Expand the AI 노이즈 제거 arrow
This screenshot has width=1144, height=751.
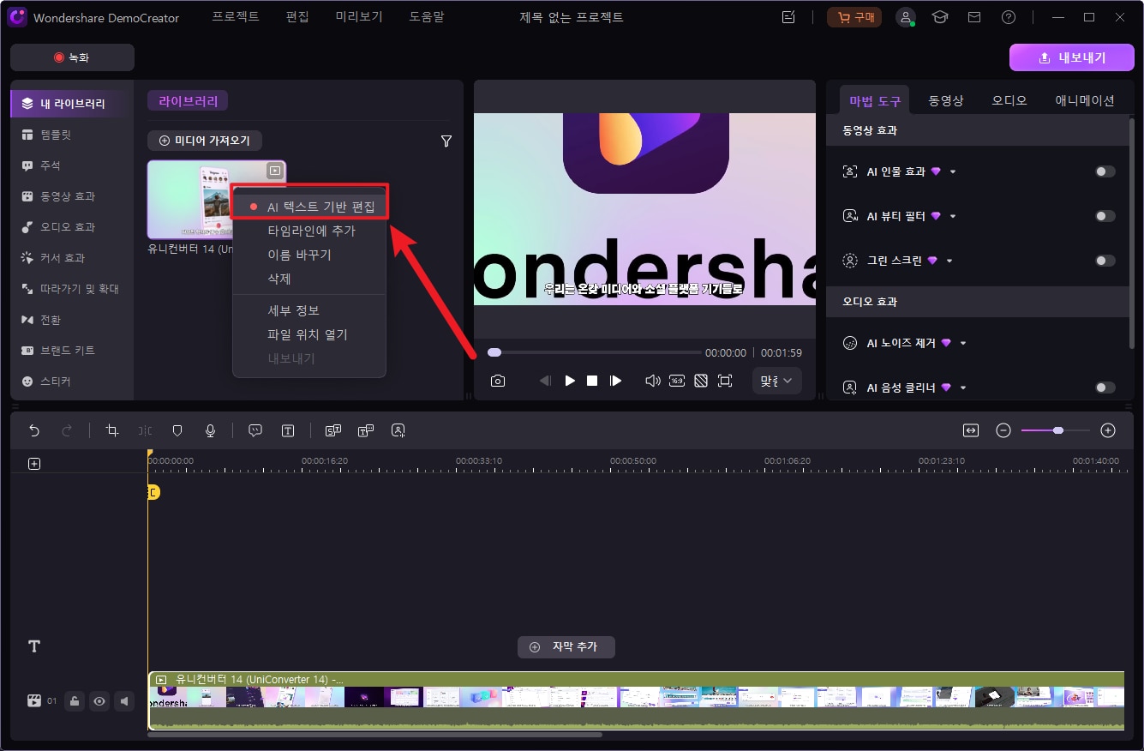(x=963, y=344)
